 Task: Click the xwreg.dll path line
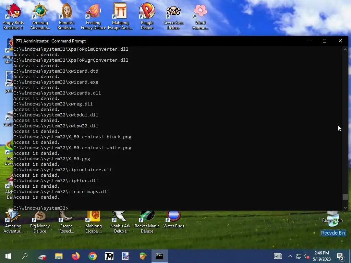(53, 104)
